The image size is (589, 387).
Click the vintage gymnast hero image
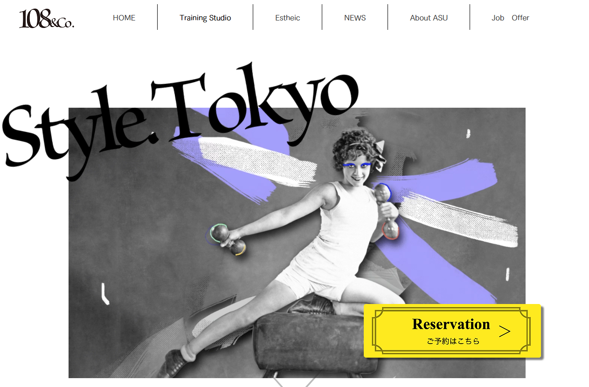[x=297, y=242]
